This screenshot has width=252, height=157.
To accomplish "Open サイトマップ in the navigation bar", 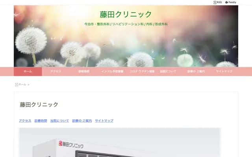I will [224, 71].
